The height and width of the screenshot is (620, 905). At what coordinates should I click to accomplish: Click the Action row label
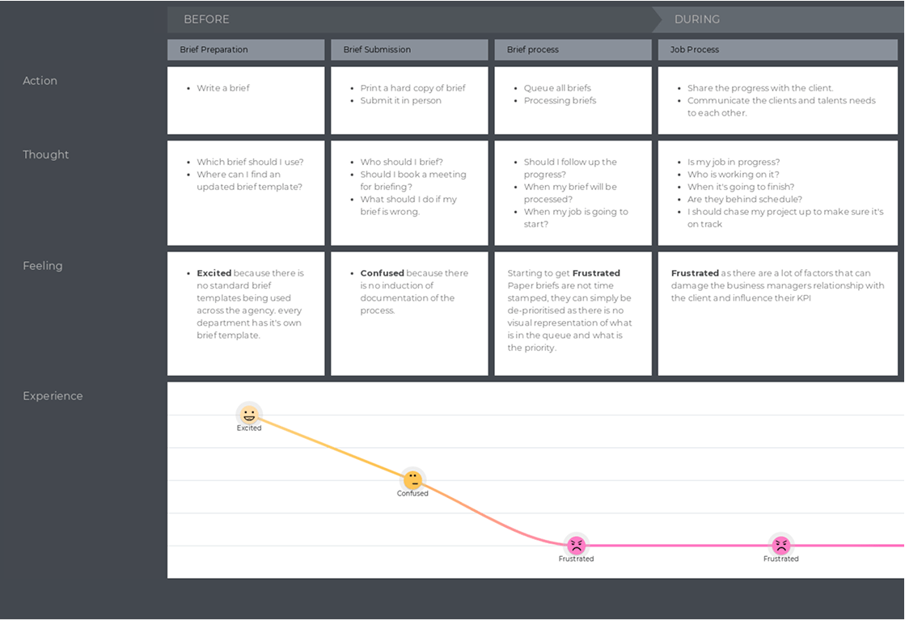point(40,81)
